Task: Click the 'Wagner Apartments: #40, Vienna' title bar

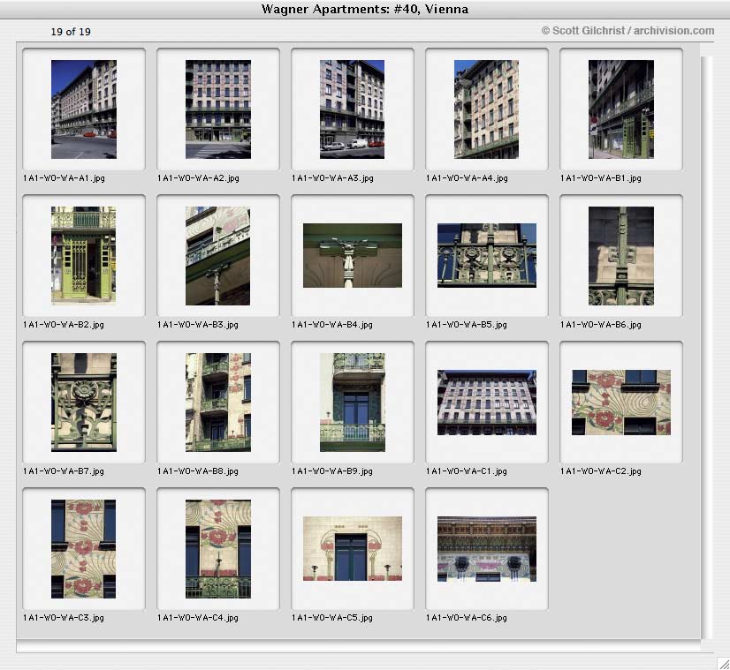Action: tap(365, 10)
